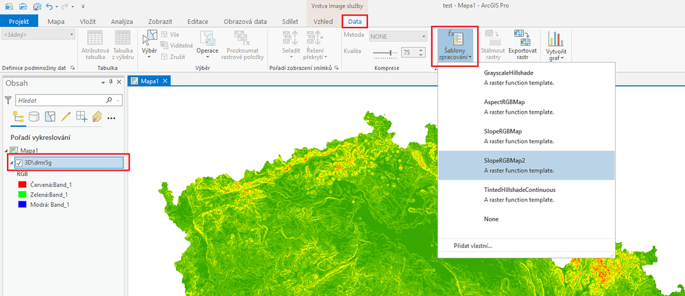The image size is (685, 296).
Task: Choose the List by Editing pencil icon
Action: pyautogui.click(x=66, y=116)
